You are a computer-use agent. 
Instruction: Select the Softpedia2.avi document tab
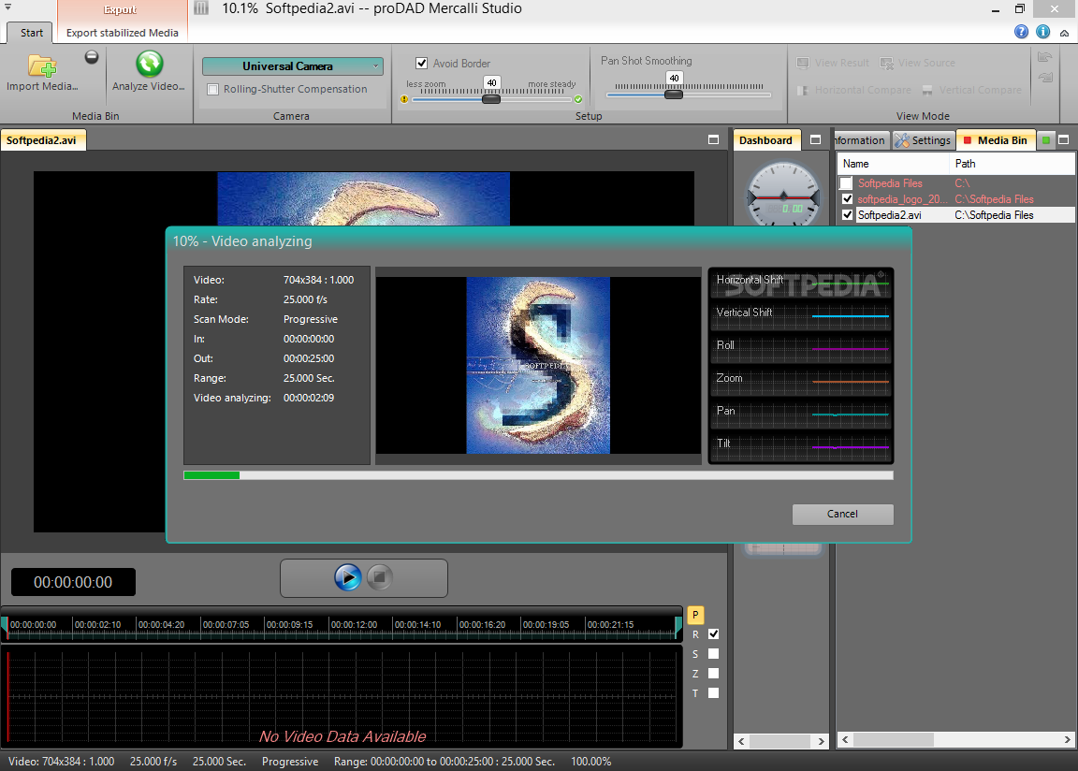coord(42,140)
